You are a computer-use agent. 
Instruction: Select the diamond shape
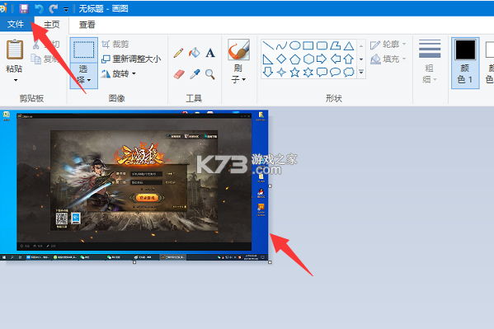click(x=281, y=59)
